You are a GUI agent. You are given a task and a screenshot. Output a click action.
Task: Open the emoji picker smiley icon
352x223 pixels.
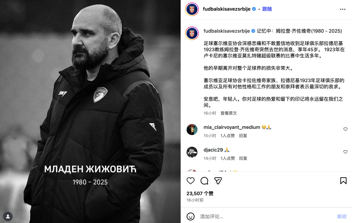pyautogui.click(x=191, y=216)
